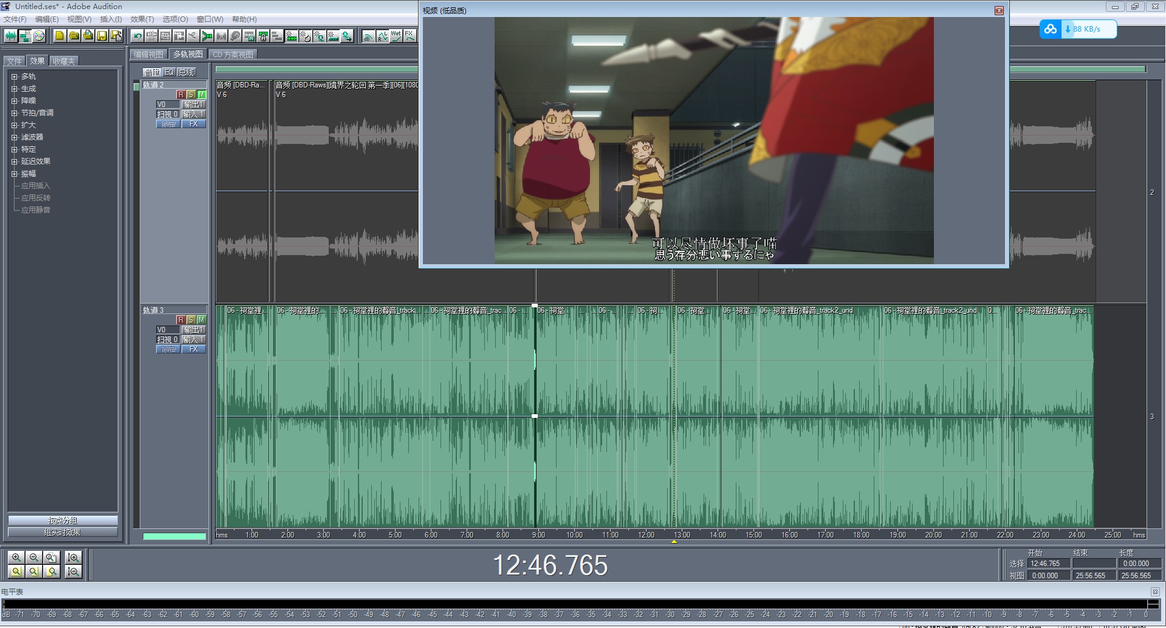Image resolution: width=1166 pixels, height=628 pixels.
Task: Expand the 降噪 effects category
Action: tap(14, 101)
